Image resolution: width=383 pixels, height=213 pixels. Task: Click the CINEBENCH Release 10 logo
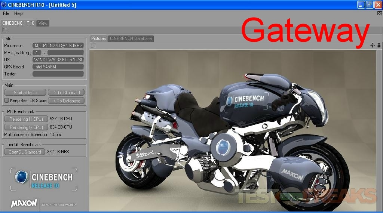point(44,180)
